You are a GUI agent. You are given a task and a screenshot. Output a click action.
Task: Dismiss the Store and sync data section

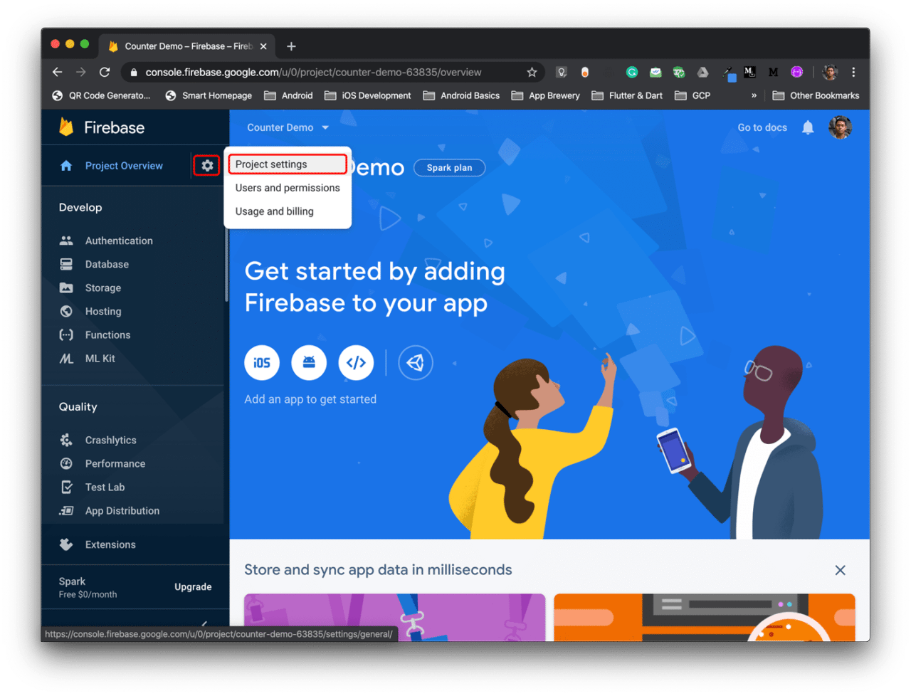coord(841,570)
